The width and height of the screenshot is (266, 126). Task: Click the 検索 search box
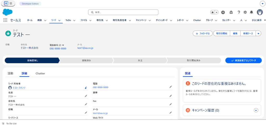point(123,12)
